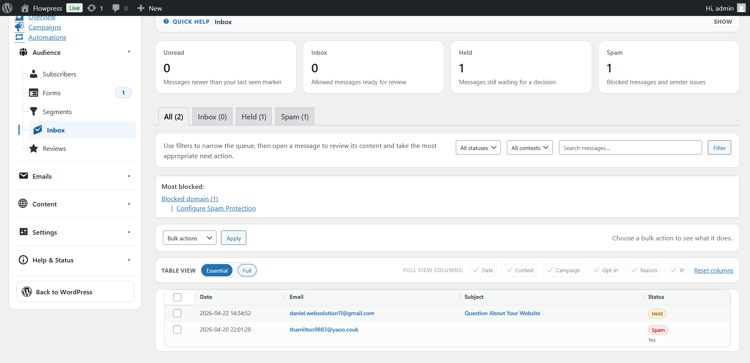Open the Bulk actions dropdown

coord(189,238)
